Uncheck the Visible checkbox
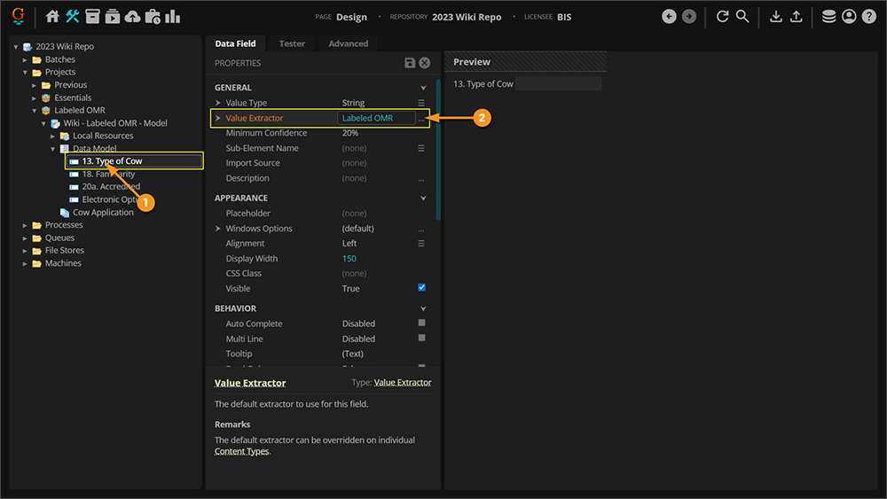This screenshot has width=887, height=499. coord(422,288)
